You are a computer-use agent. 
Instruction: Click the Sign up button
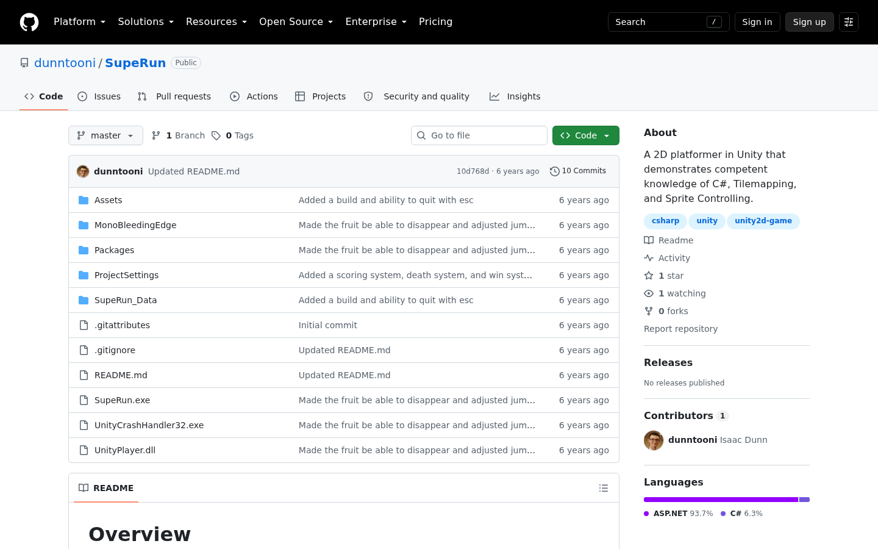pos(809,22)
